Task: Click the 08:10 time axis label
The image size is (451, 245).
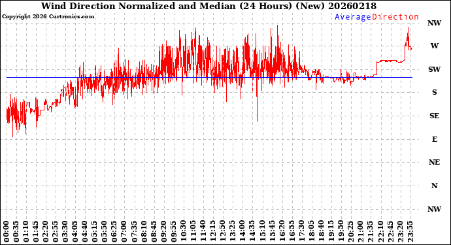Action: pos(144,232)
